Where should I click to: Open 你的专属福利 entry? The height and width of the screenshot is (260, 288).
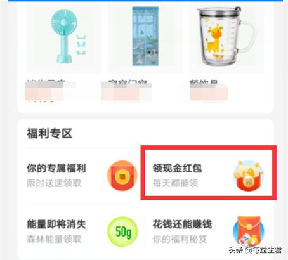pos(82,176)
